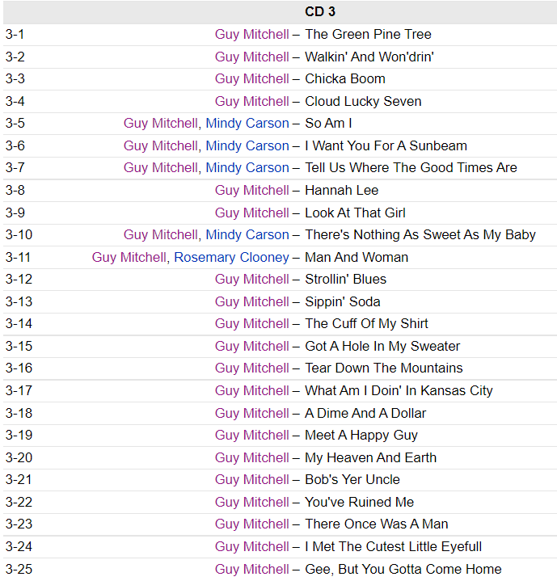Open Guy Mitchell link on track 3-11
The image size is (557, 581).
[x=129, y=258]
